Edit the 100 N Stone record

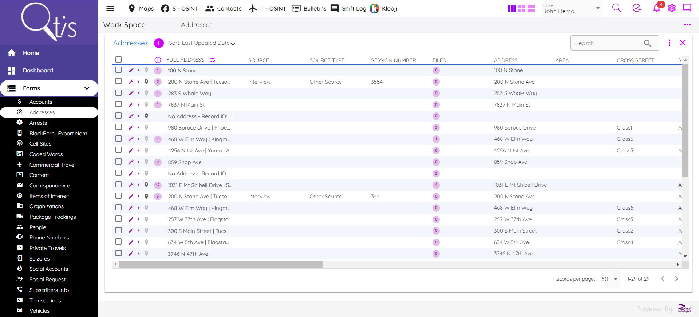(x=131, y=70)
